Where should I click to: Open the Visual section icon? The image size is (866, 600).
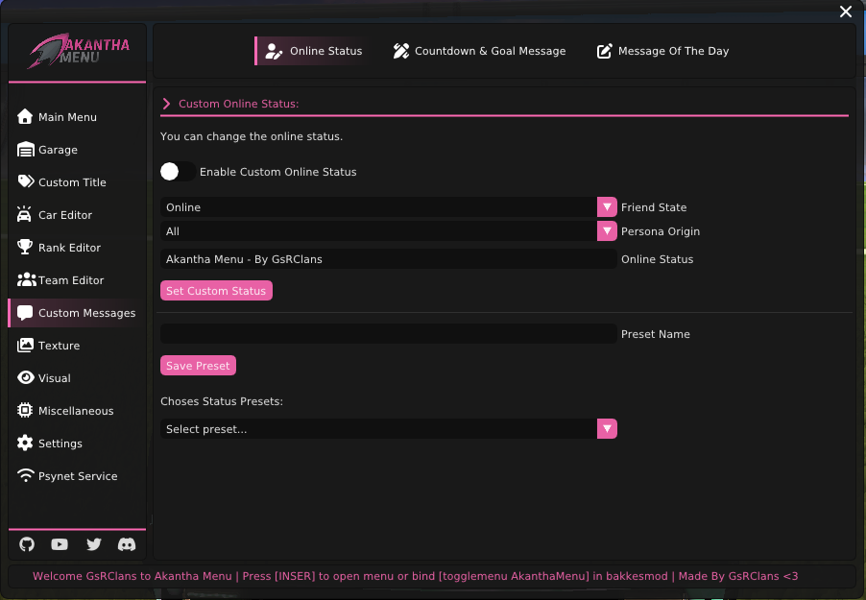coord(23,377)
